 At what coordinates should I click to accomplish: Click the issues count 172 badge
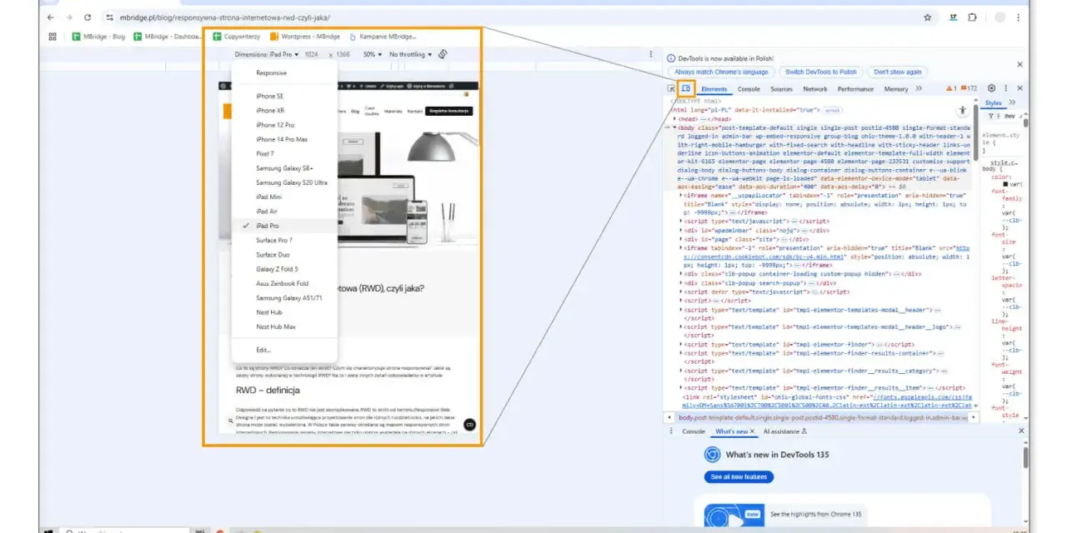tap(969, 88)
